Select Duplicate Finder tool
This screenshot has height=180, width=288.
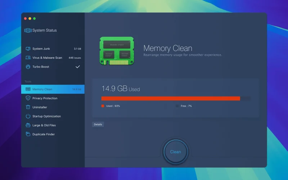coord(53,134)
